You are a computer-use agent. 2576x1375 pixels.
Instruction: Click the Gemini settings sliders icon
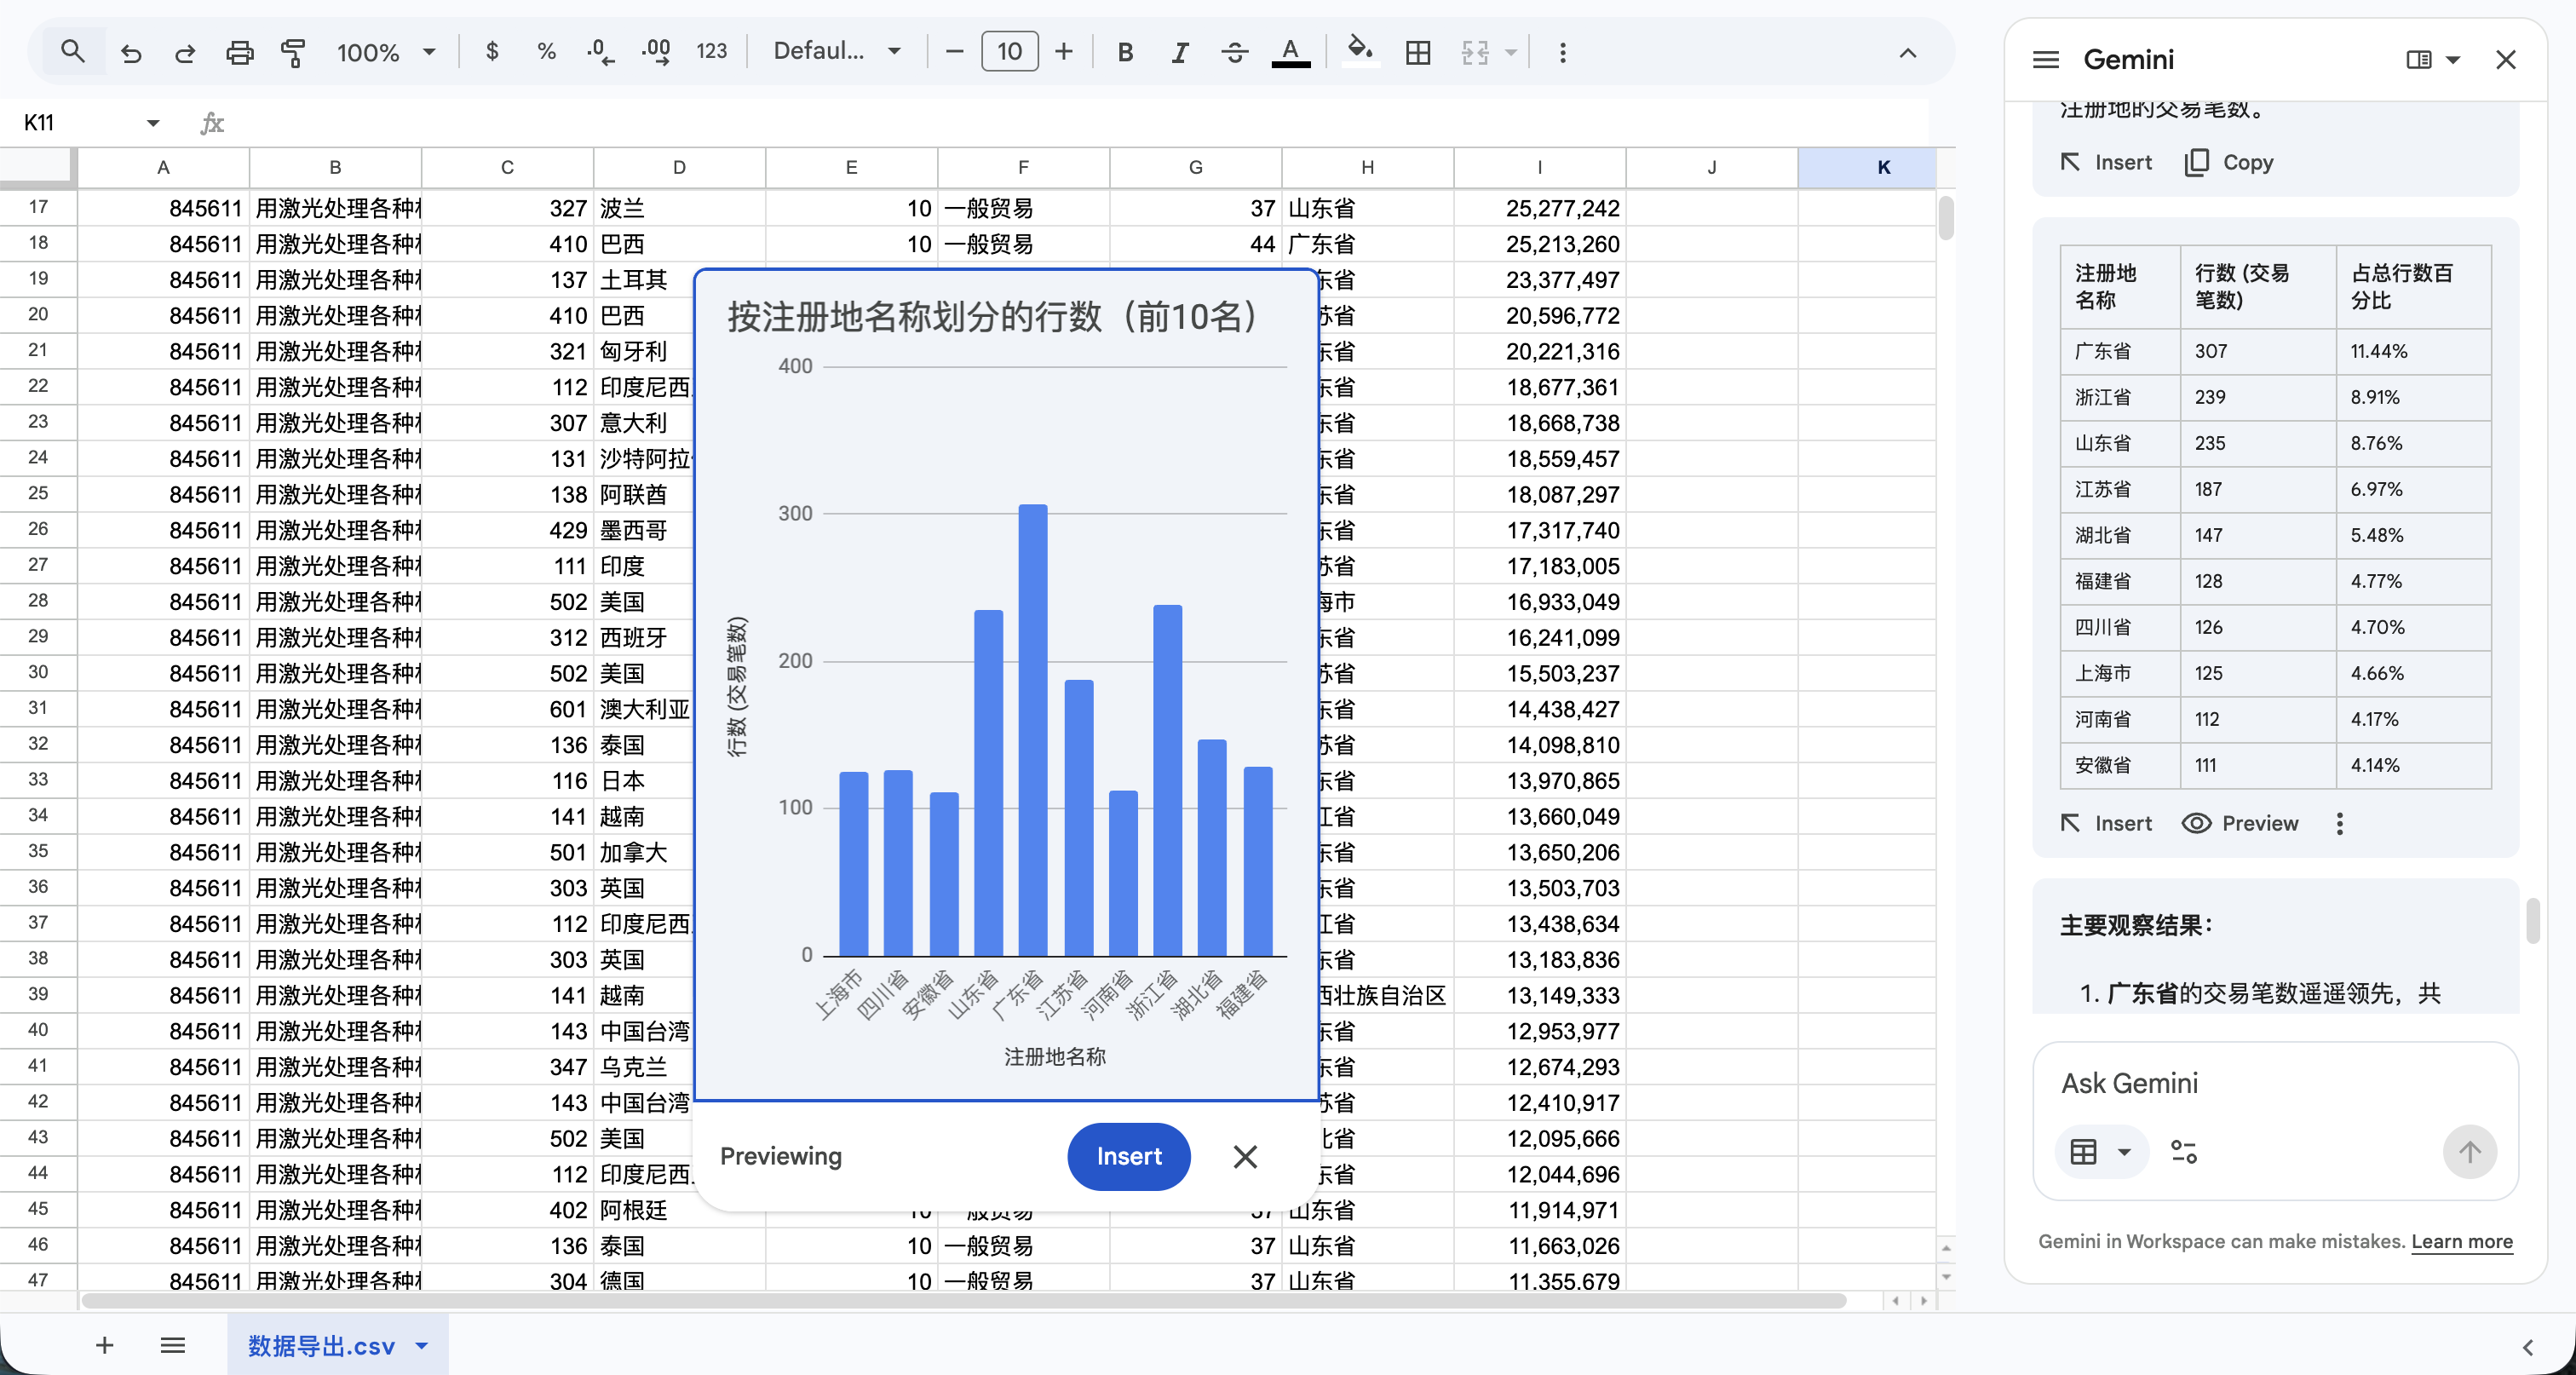tap(2183, 1152)
